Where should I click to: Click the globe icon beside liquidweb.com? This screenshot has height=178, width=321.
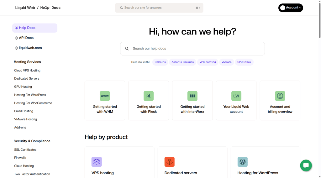(x=16, y=48)
